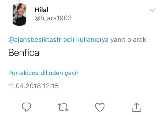This screenshot has height=115, width=163.
Task: Click the date portion 11.04.2018
Action: coord(24,86)
